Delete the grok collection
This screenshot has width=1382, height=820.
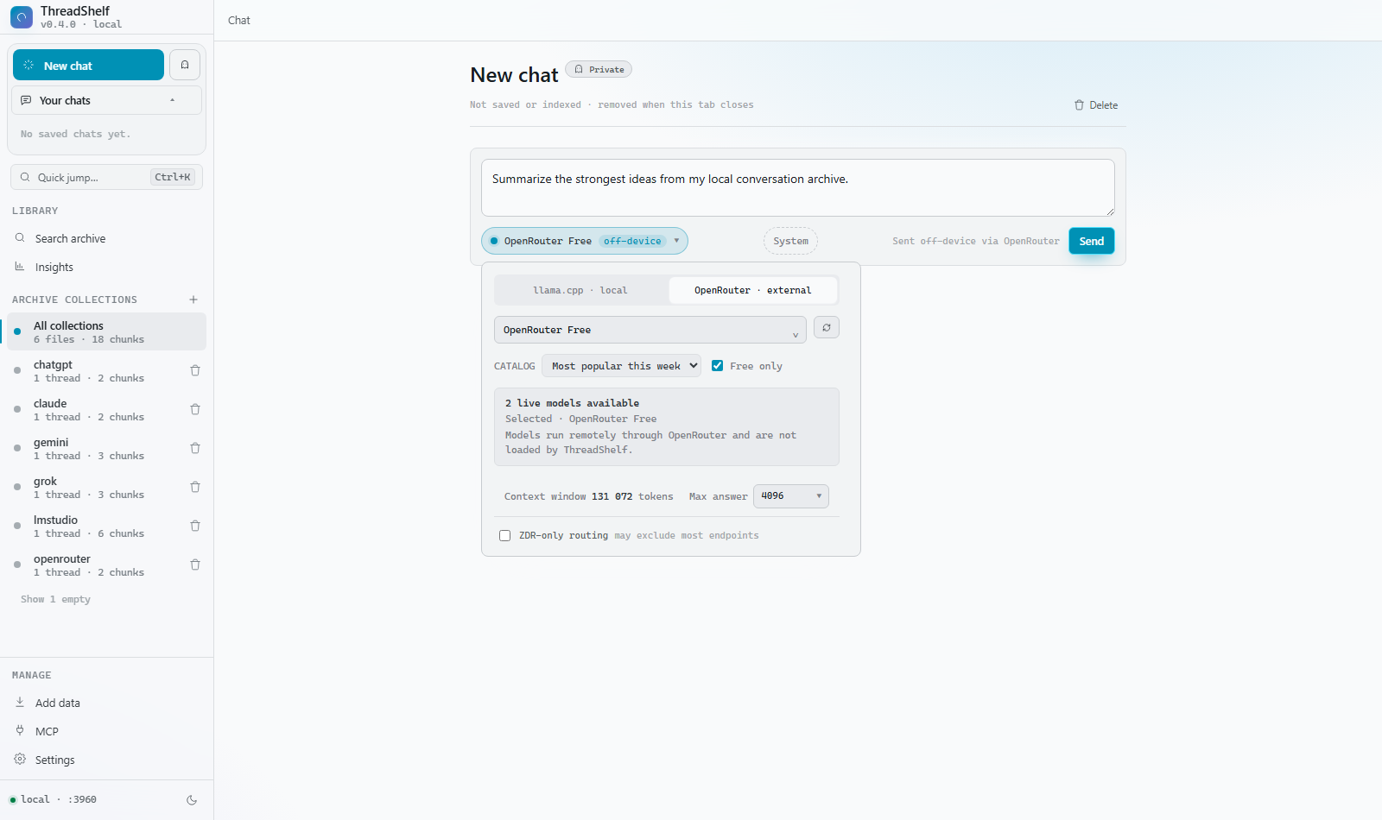[x=195, y=487]
